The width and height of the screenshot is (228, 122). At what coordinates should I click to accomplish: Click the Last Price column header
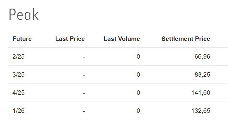(70, 39)
